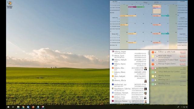Check off the Meet with Alexis task
This screenshot has width=194, height=109.
(x=156, y=56)
